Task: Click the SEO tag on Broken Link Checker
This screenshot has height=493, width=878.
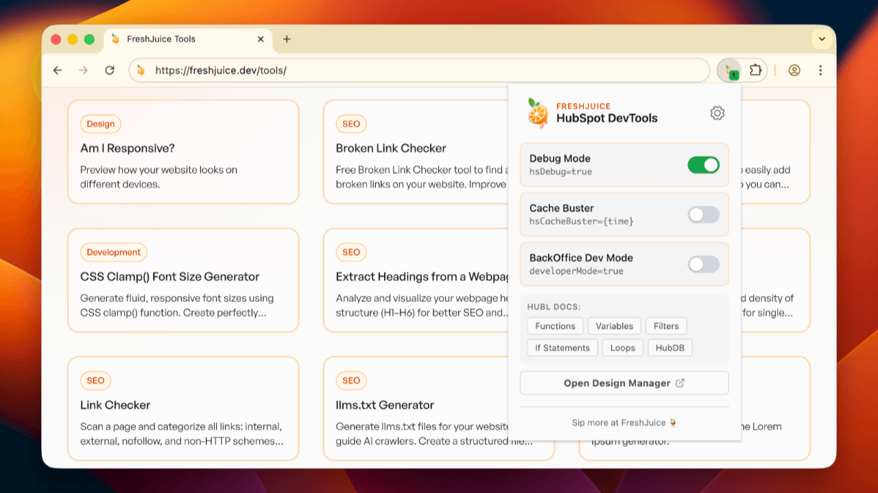Action: (351, 124)
